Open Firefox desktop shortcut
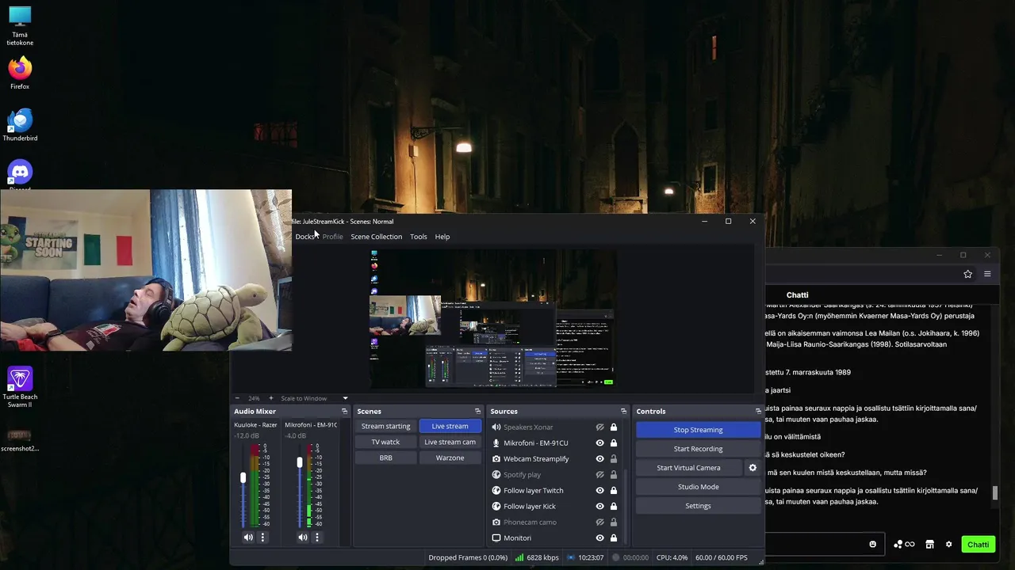This screenshot has width=1015, height=570. (20, 72)
